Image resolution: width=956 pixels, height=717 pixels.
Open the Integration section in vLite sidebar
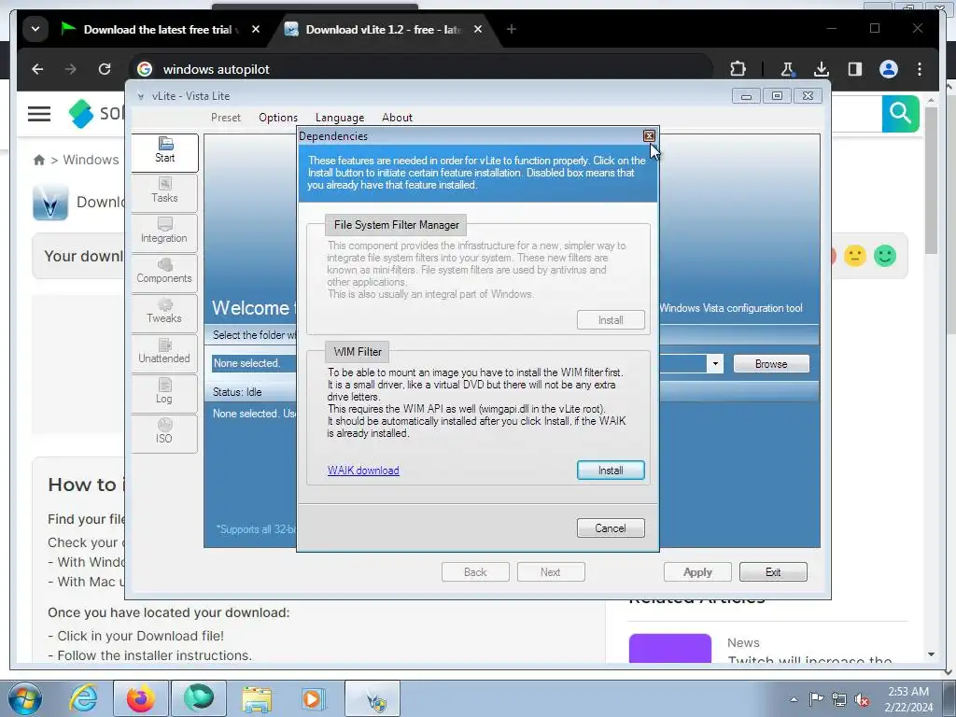(164, 232)
